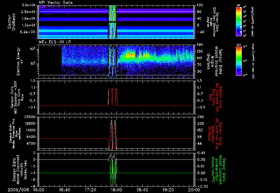Click the 23500 scanner position tick value
The width and height of the screenshot is (280, 193).
click(30, 117)
